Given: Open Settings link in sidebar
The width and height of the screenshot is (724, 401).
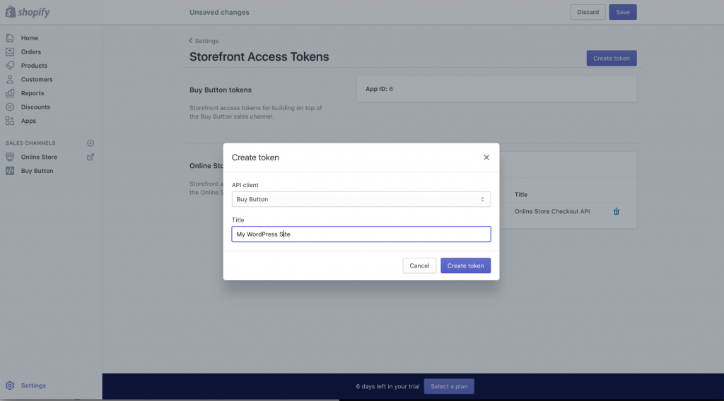Looking at the screenshot, I should coord(33,385).
